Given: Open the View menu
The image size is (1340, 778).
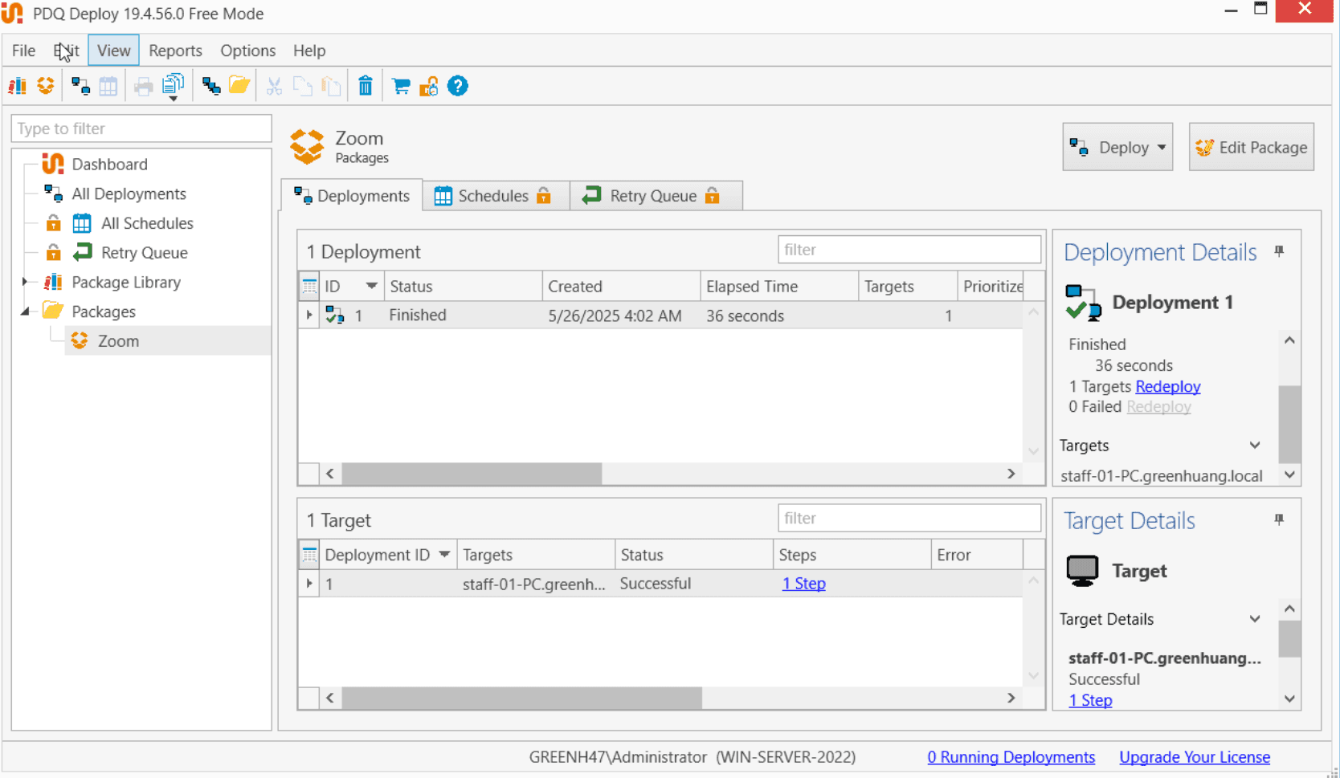Looking at the screenshot, I should (x=114, y=51).
